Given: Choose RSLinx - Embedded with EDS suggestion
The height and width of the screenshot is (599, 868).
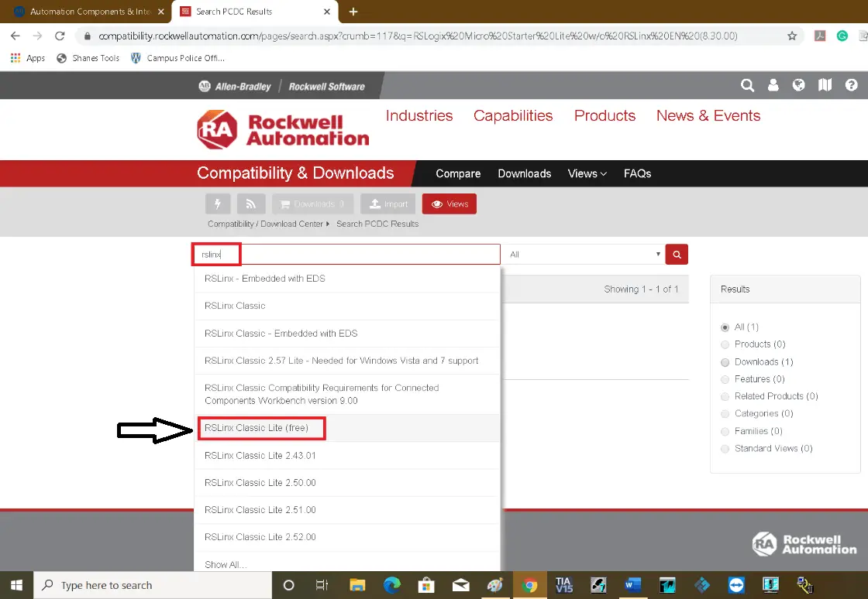Looking at the screenshot, I should pyautogui.click(x=347, y=279).
